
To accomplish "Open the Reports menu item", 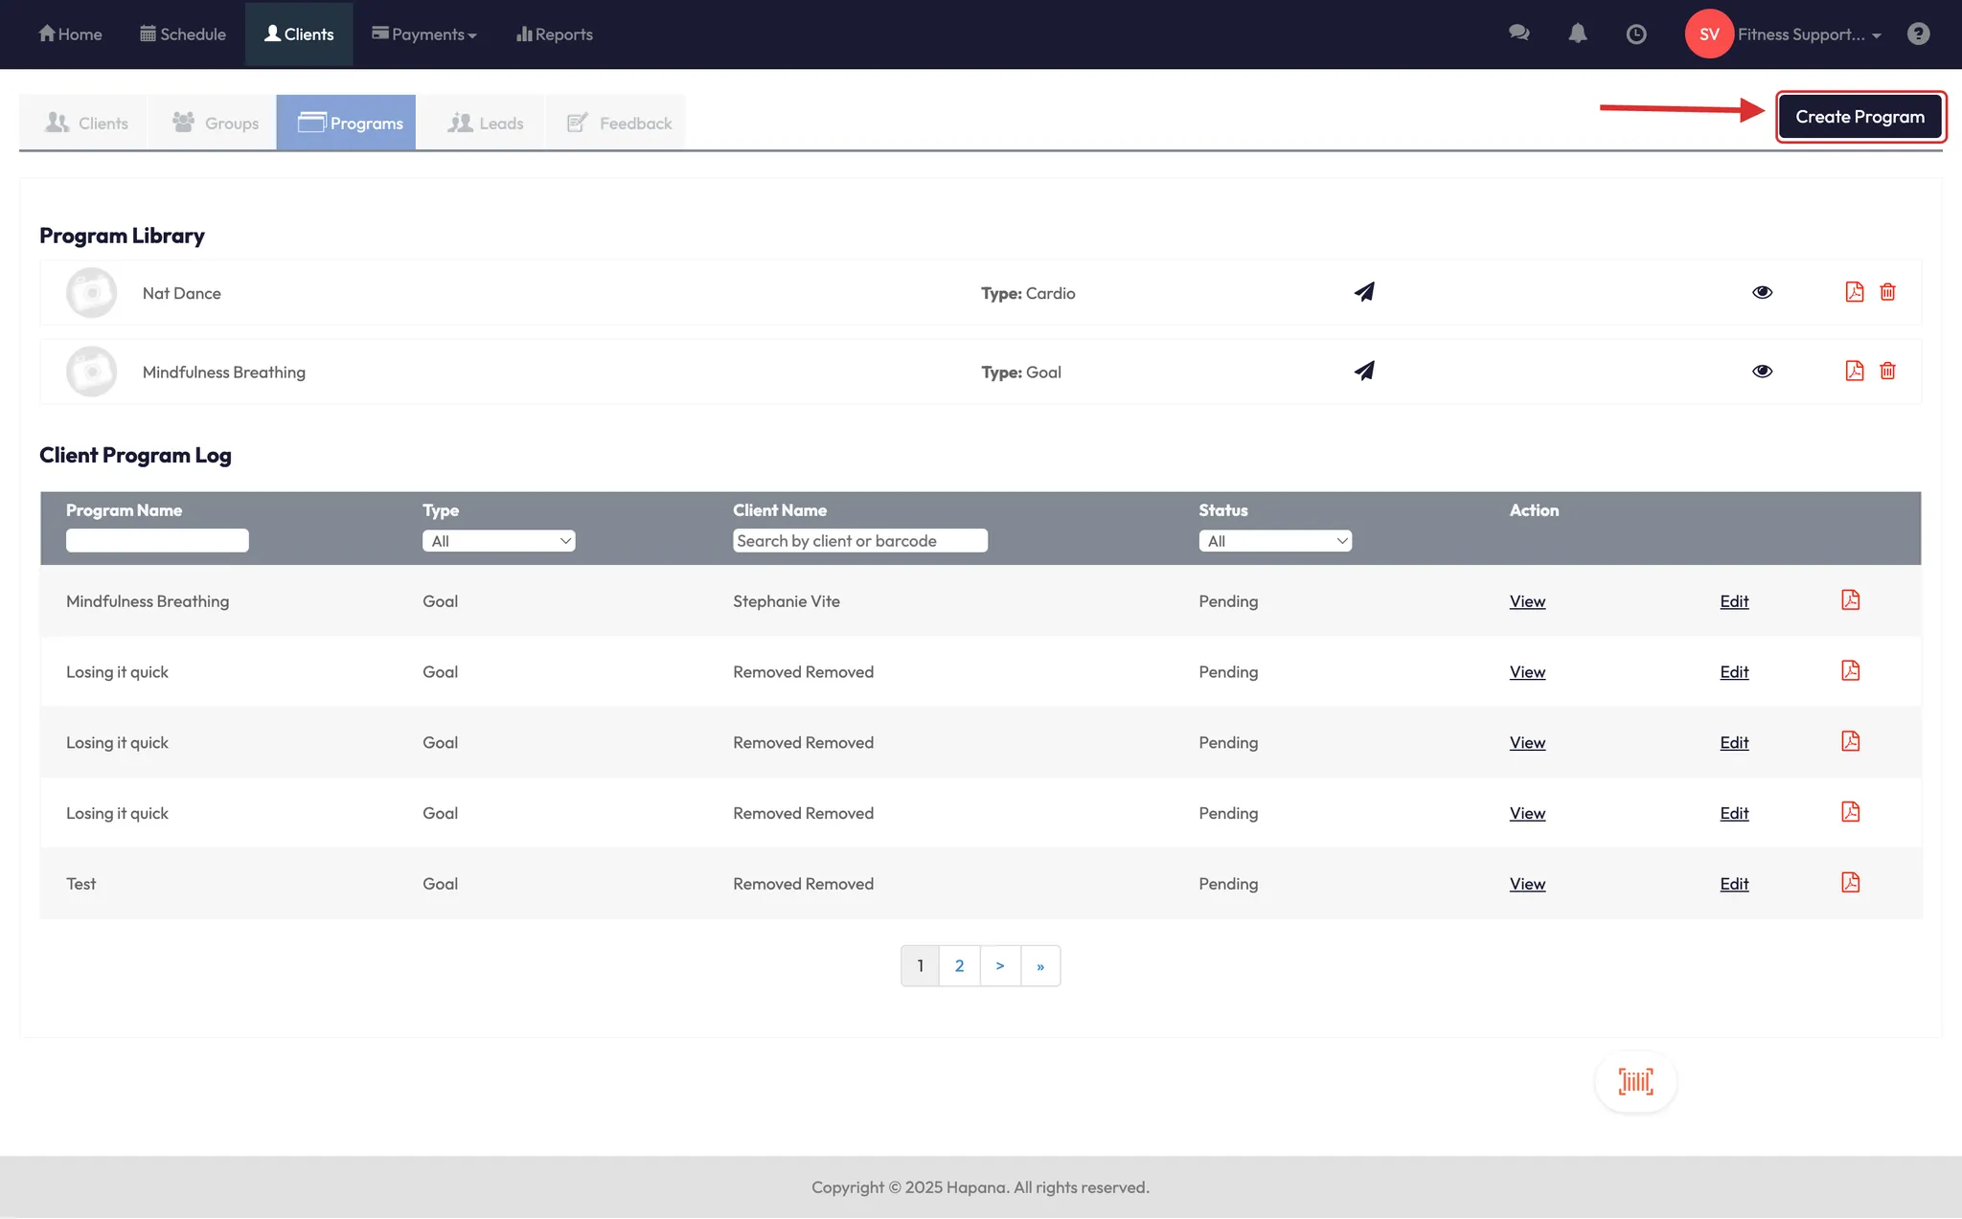I will coord(555,34).
